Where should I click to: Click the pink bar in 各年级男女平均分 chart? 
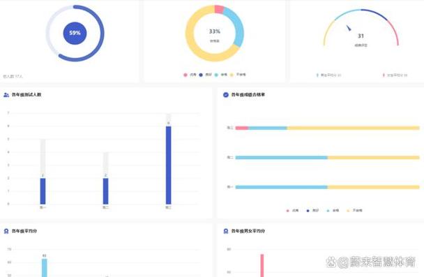pos(262,266)
